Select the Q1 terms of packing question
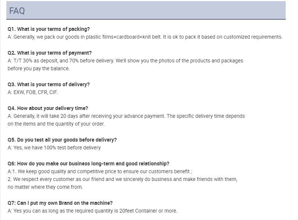Viewport: 298px width, 220px height. point(49,29)
